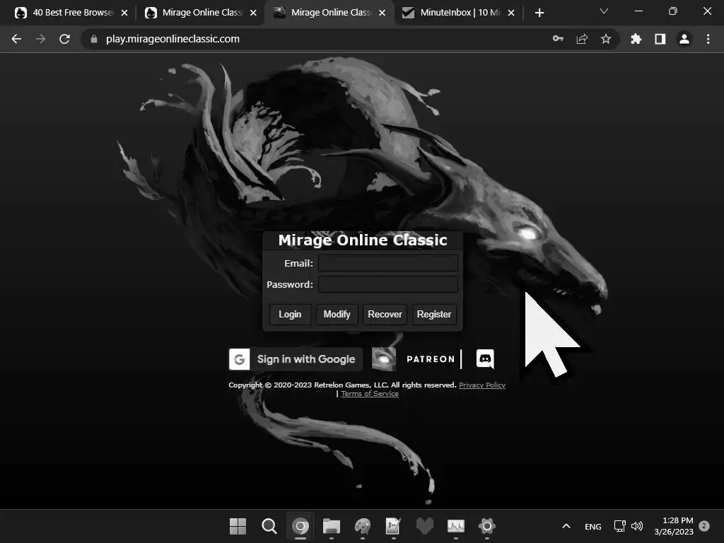Choose Recover to reset password
The image size is (724, 543).
(385, 315)
